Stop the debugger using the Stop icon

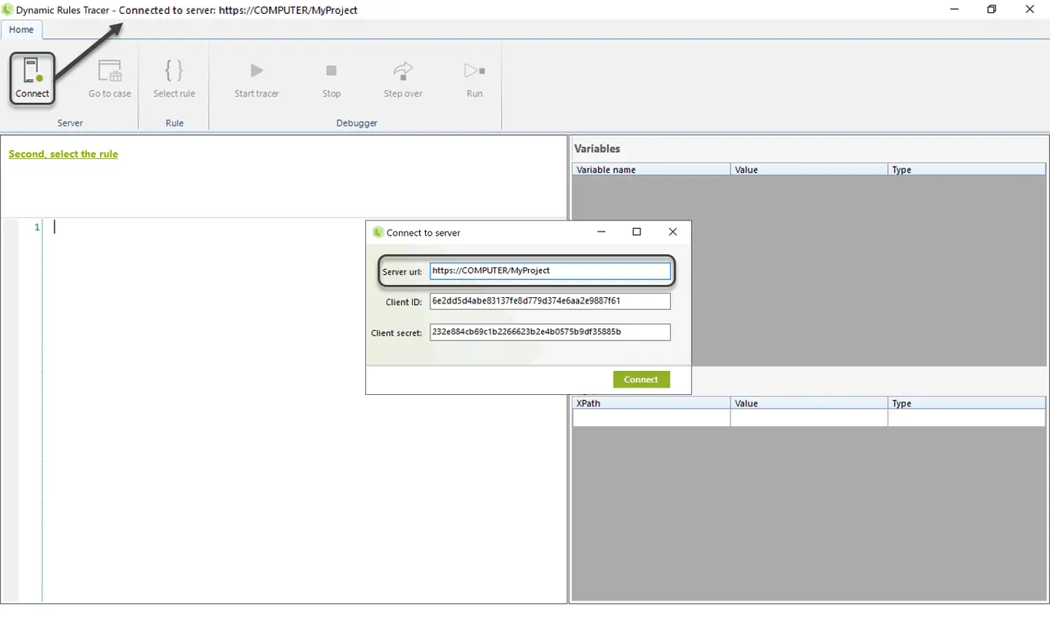(331, 71)
